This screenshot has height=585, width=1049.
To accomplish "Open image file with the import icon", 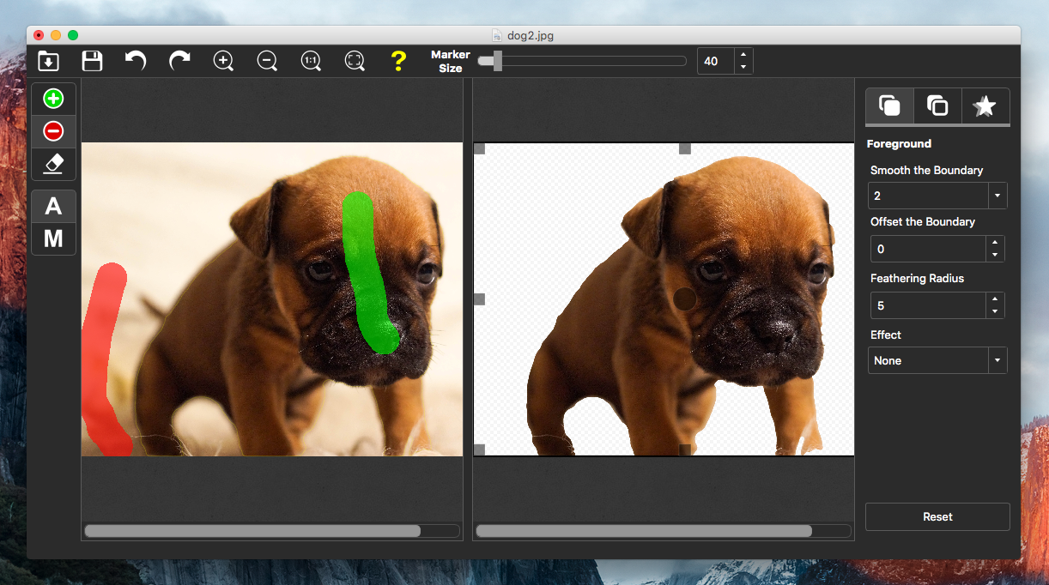I will point(48,61).
